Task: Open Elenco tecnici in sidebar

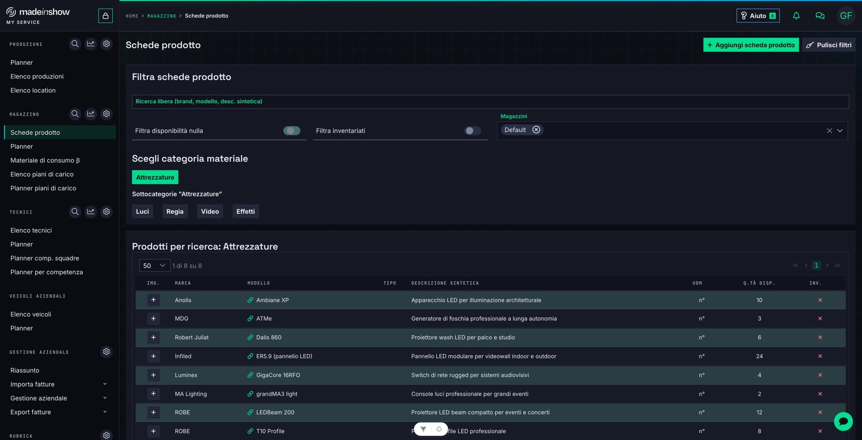Action: (x=31, y=230)
